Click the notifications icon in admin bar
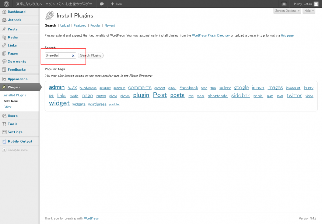This screenshot has height=224, width=322. (284, 4)
